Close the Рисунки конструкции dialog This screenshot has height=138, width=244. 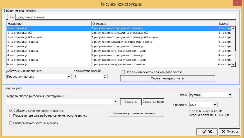(x=237, y=3)
